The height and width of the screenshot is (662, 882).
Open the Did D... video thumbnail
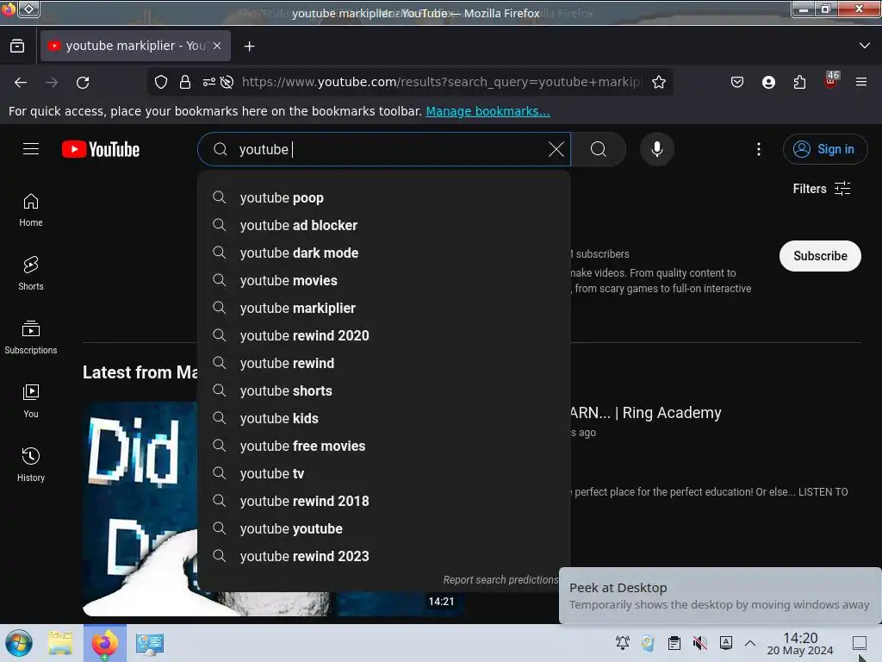pos(140,509)
